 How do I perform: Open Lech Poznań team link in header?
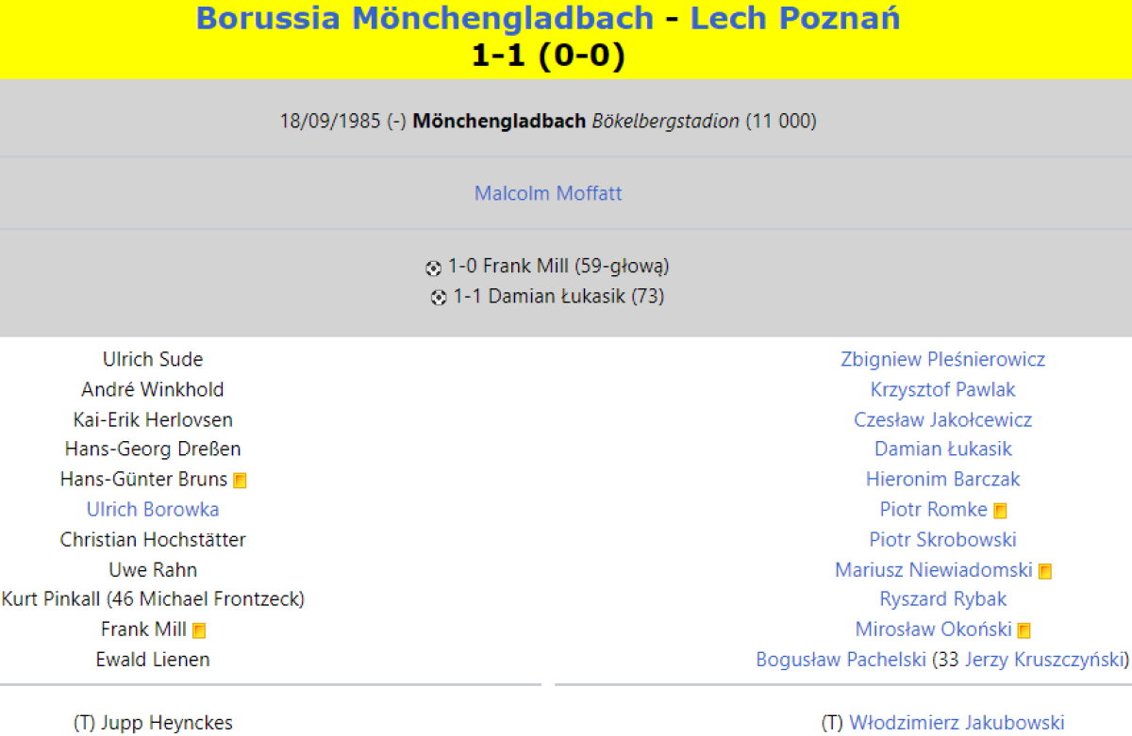(794, 18)
